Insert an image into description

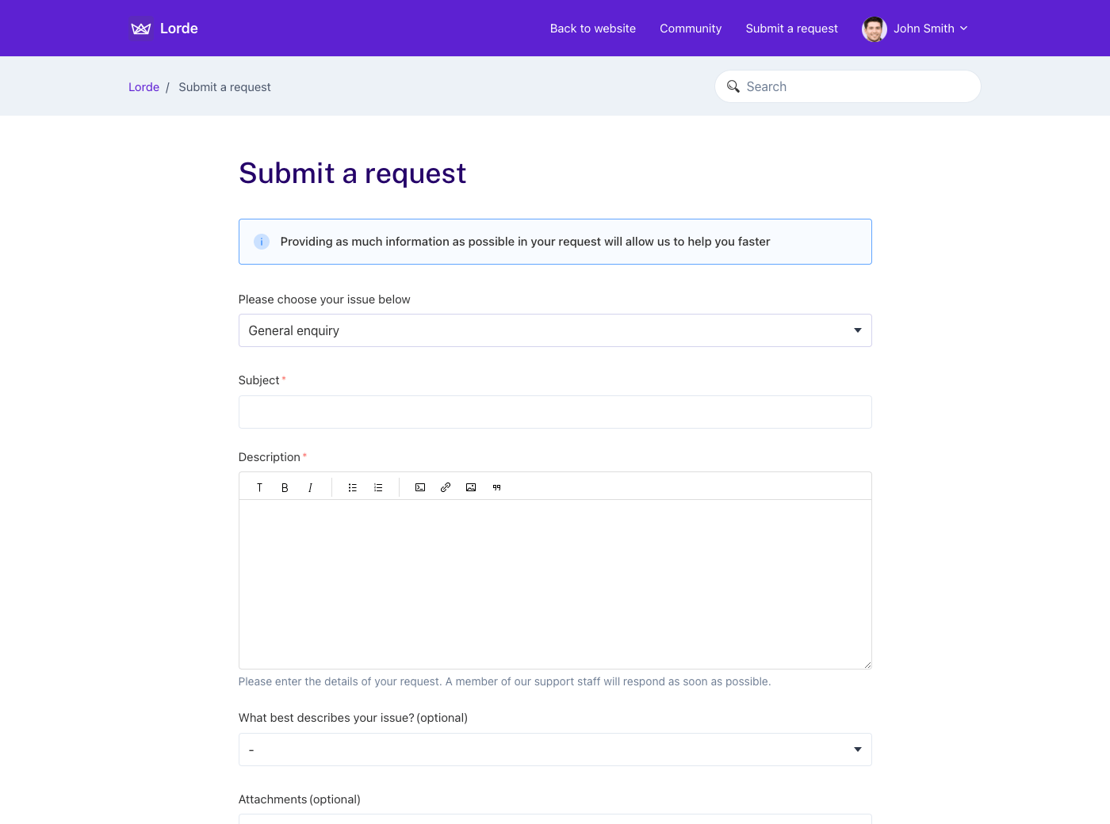tap(471, 487)
